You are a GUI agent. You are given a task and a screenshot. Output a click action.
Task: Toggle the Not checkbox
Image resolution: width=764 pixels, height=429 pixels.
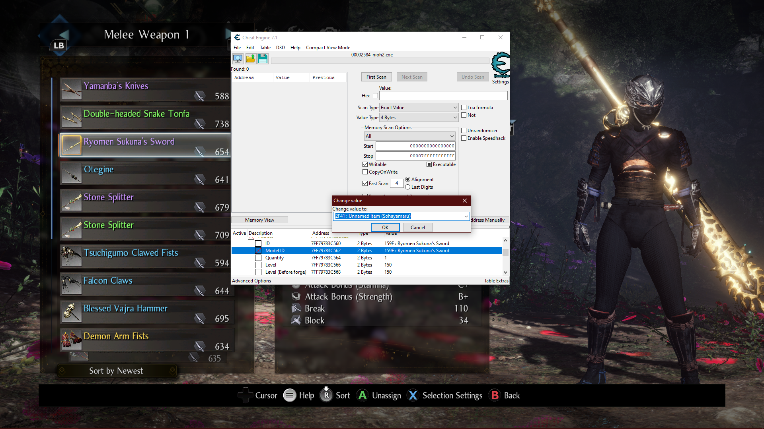coord(464,115)
